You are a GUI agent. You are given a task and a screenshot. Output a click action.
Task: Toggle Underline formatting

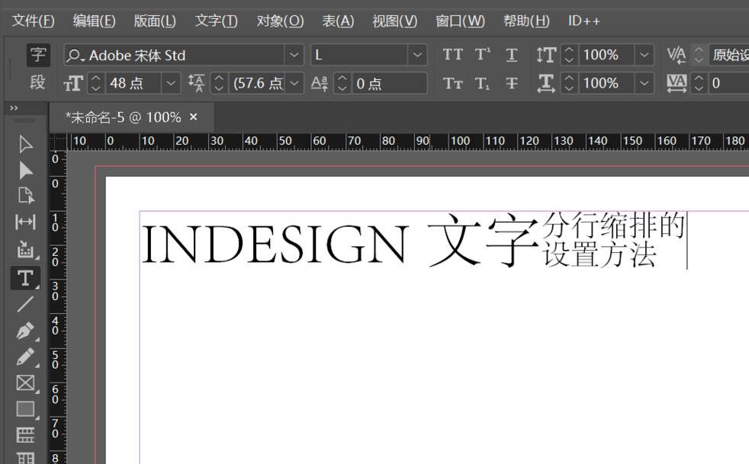click(x=512, y=55)
